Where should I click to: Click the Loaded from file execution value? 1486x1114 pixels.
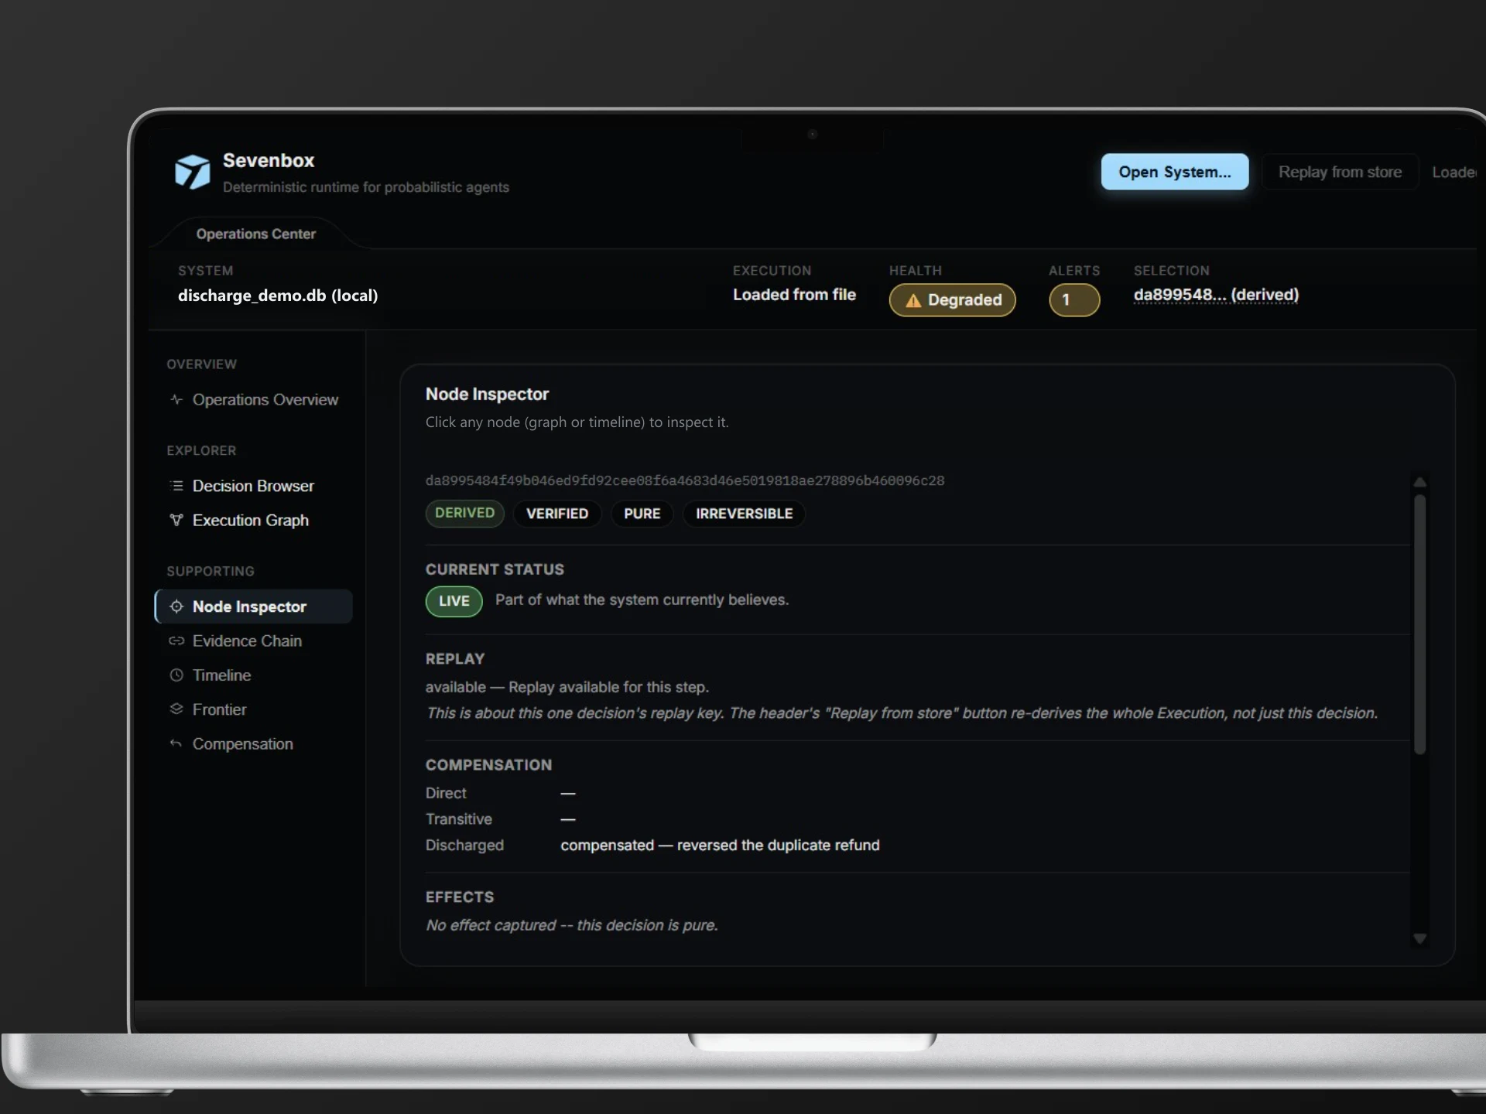point(794,295)
